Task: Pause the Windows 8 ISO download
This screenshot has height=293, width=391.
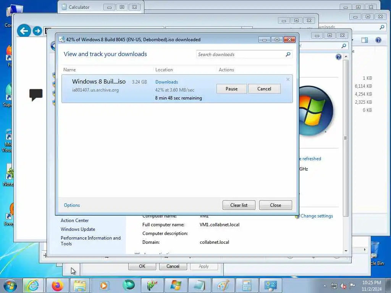Action: tap(231, 89)
